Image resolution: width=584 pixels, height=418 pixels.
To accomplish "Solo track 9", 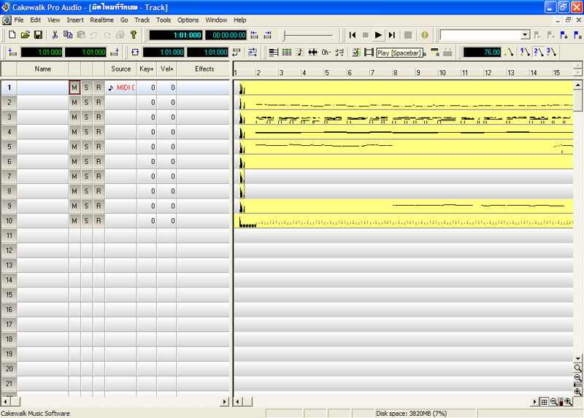I will (x=86, y=206).
